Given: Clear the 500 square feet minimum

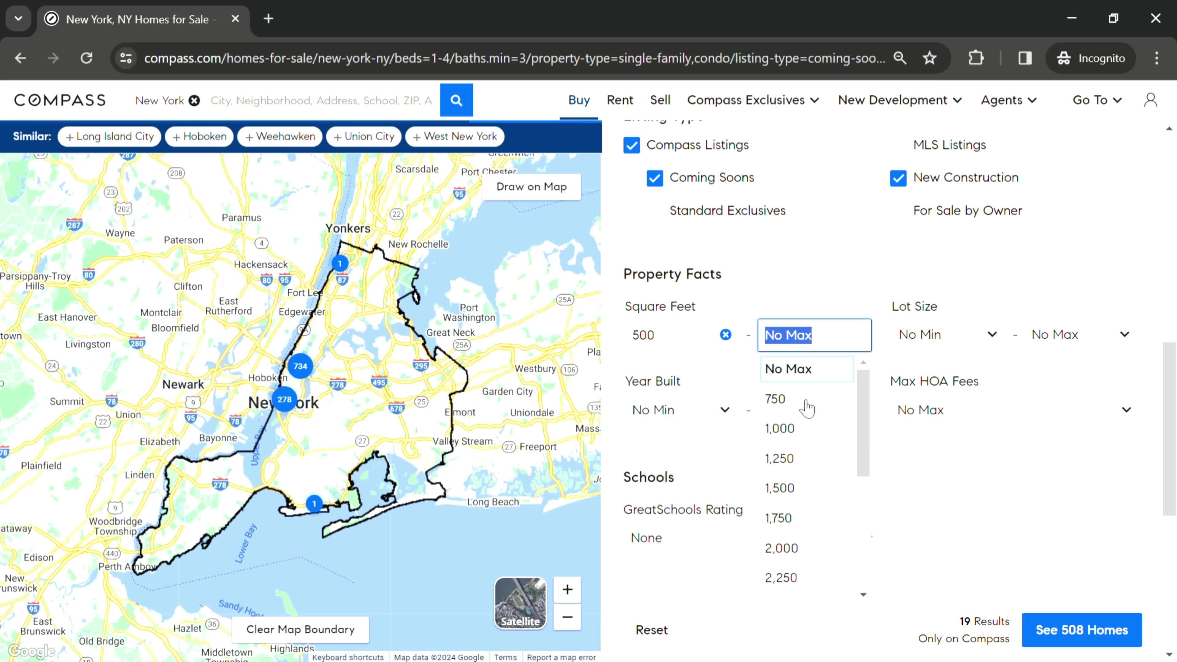Looking at the screenshot, I should [725, 335].
